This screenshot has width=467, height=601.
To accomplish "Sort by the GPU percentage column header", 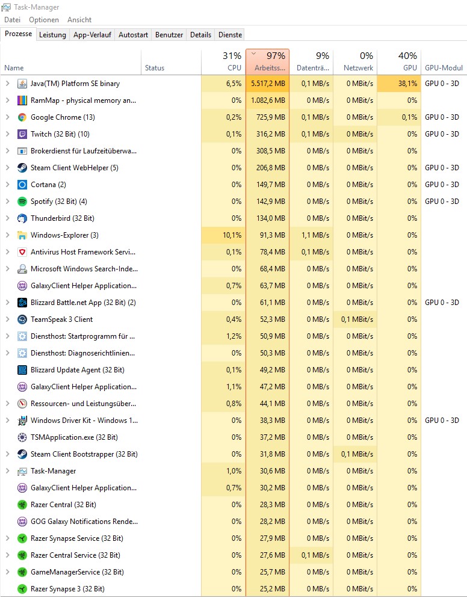I will [399, 62].
